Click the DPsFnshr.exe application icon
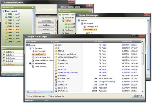152x103 pixels. (56, 91)
